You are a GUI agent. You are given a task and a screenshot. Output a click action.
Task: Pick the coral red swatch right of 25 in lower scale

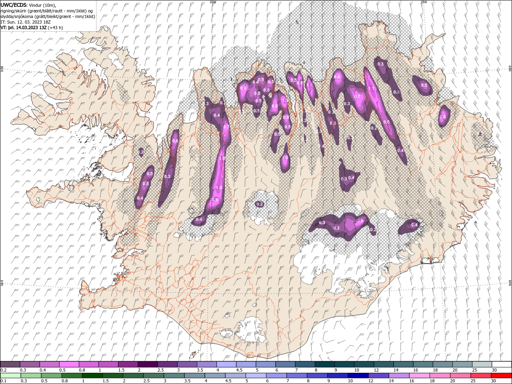coord(481,376)
